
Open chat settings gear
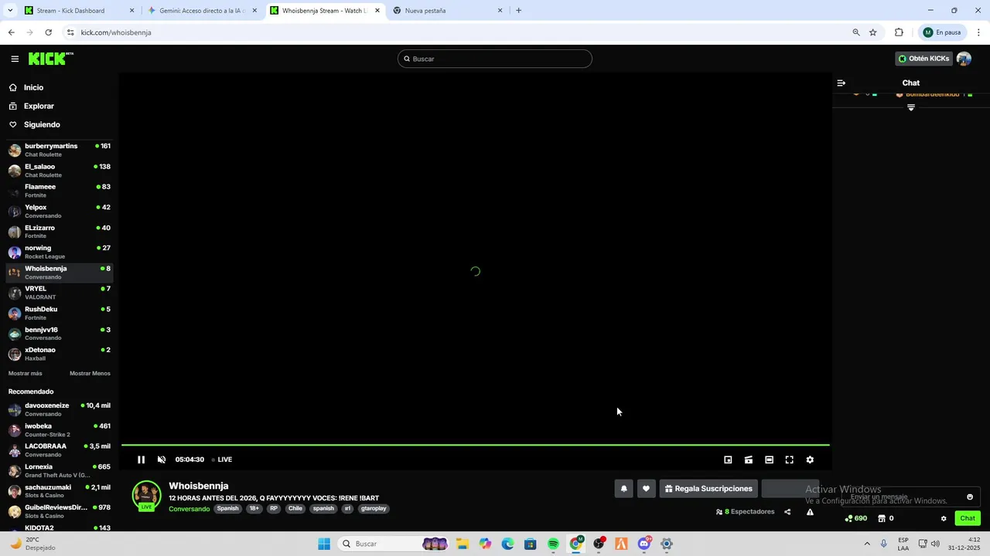point(944,518)
